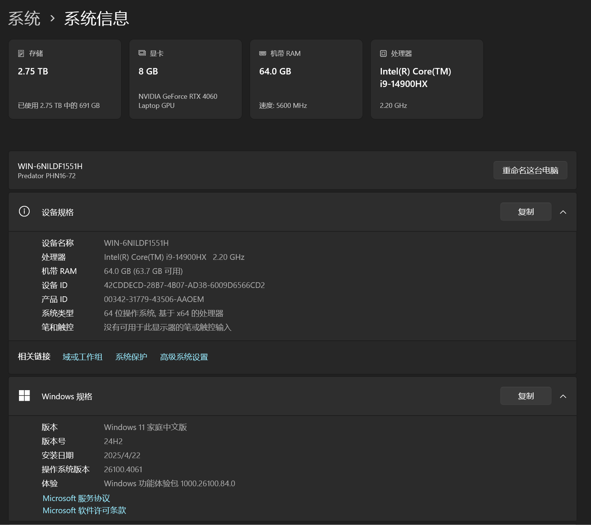The image size is (591, 525).
Task: Open Microsoft 服务协议 link
Action: click(x=76, y=498)
